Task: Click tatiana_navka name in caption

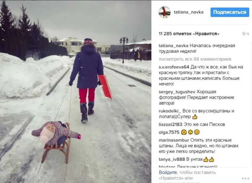Action: 173,46
